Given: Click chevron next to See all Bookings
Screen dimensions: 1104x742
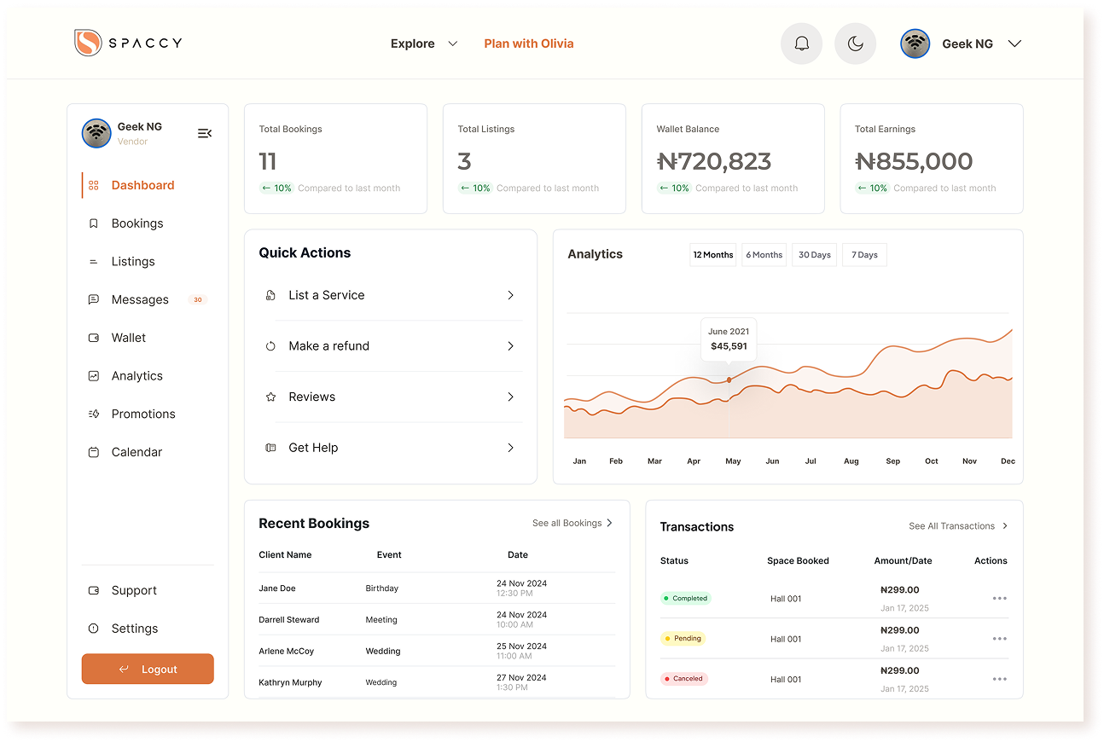Looking at the screenshot, I should [x=609, y=523].
